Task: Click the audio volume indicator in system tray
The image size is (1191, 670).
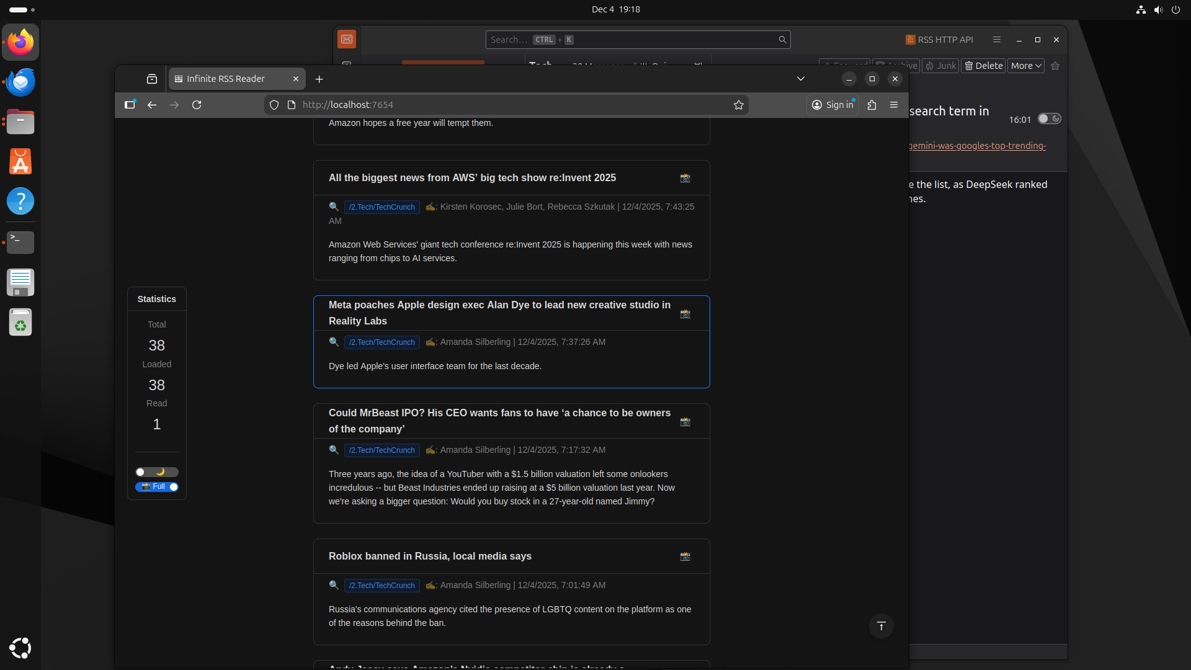Action: (x=1158, y=9)
